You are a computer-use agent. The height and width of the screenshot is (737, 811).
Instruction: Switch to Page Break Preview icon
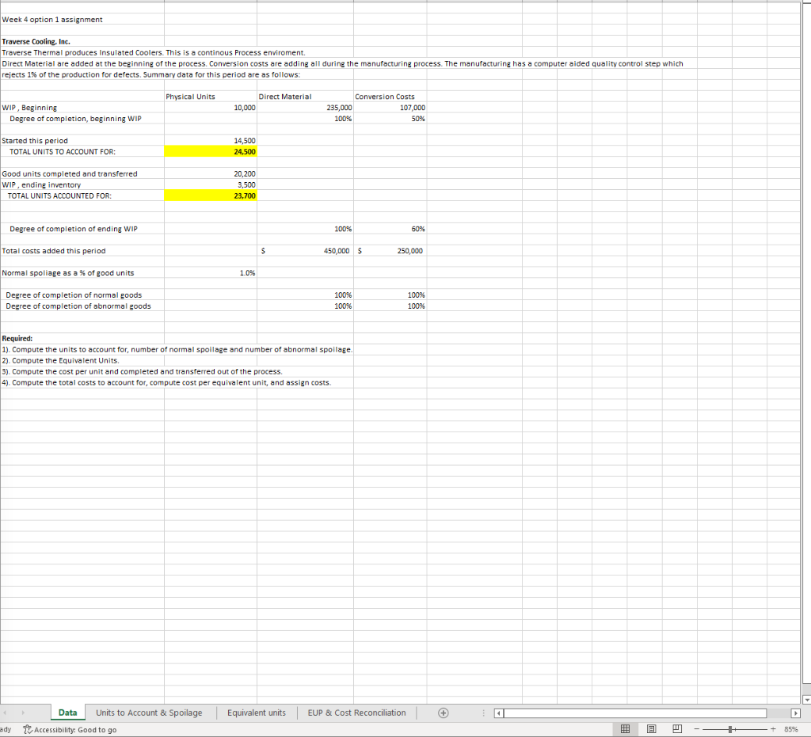677,729
